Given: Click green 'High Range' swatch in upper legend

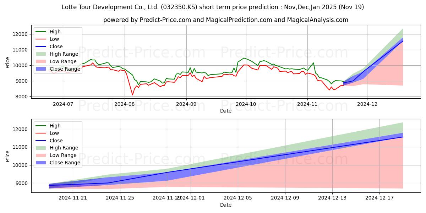Looking at the screenshot, I should [x=41, y=54].
